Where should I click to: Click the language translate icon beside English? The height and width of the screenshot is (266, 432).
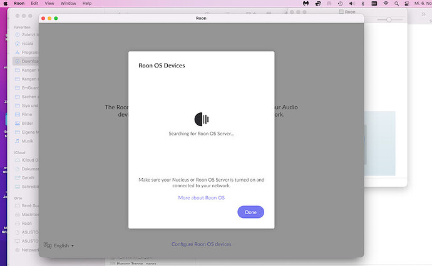(x=48, y=245)
